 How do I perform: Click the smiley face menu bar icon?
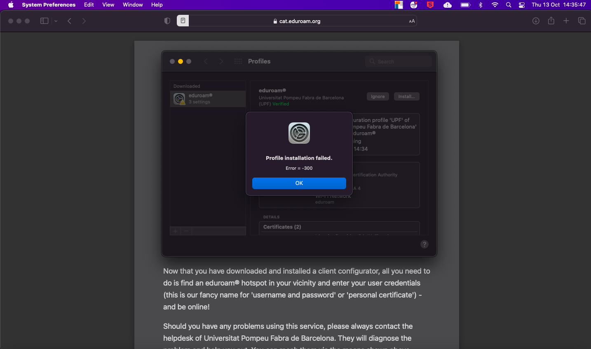414,5
